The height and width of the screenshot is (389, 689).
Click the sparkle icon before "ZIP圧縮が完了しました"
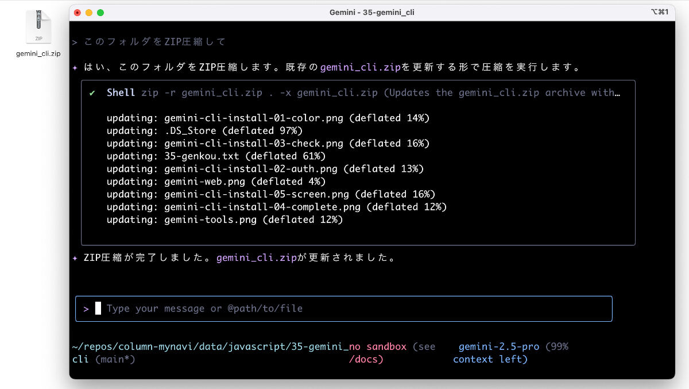[x=75, y=258]
